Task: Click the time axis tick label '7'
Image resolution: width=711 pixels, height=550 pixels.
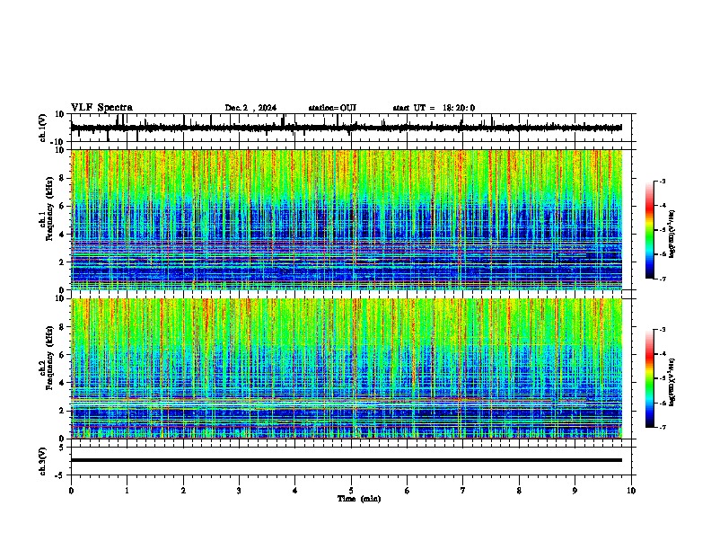Action: pos(463,491)
